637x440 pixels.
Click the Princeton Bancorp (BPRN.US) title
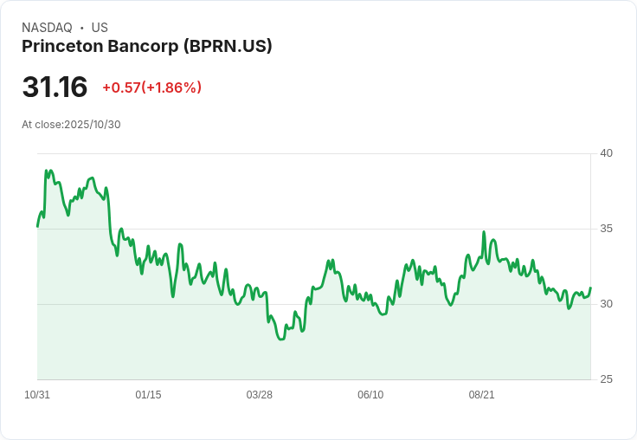[x=146, y=47]
